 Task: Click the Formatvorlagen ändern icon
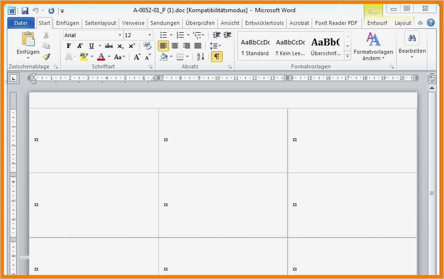[x=373, y=39]
